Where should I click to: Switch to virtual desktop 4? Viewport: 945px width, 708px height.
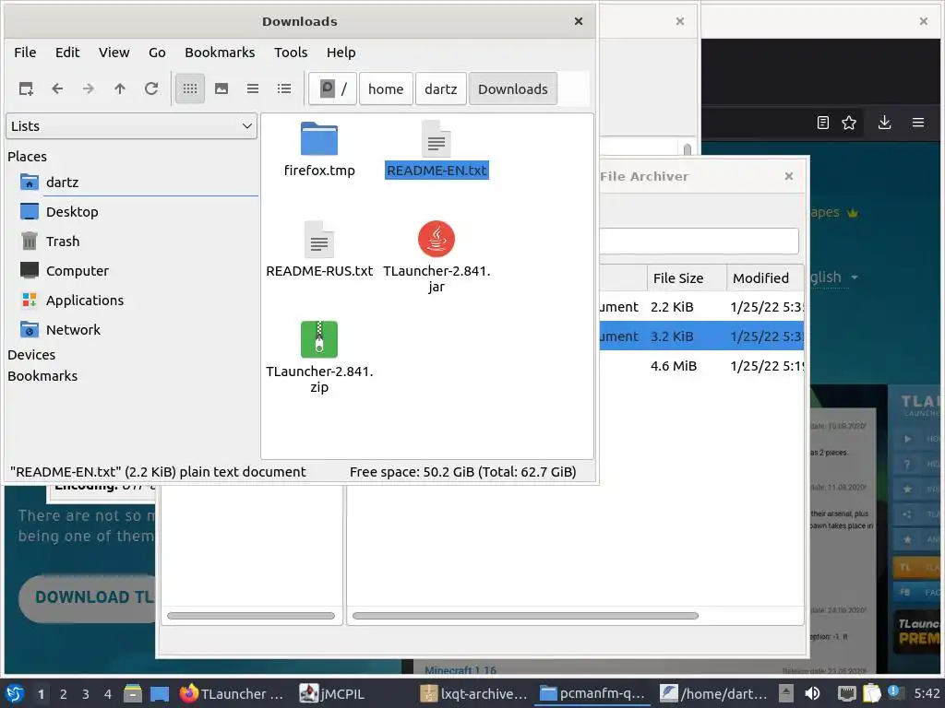(x=108, y=694)
